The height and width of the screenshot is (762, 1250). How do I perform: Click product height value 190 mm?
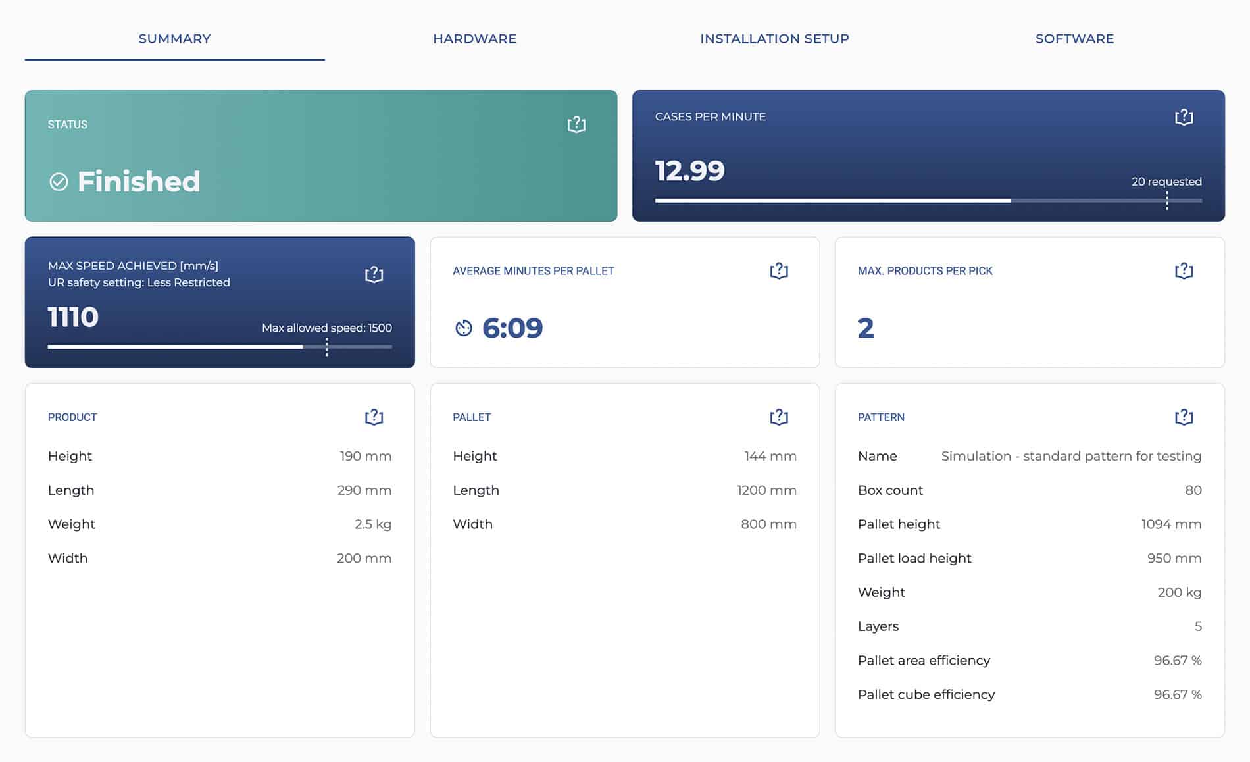pos(365,456)
